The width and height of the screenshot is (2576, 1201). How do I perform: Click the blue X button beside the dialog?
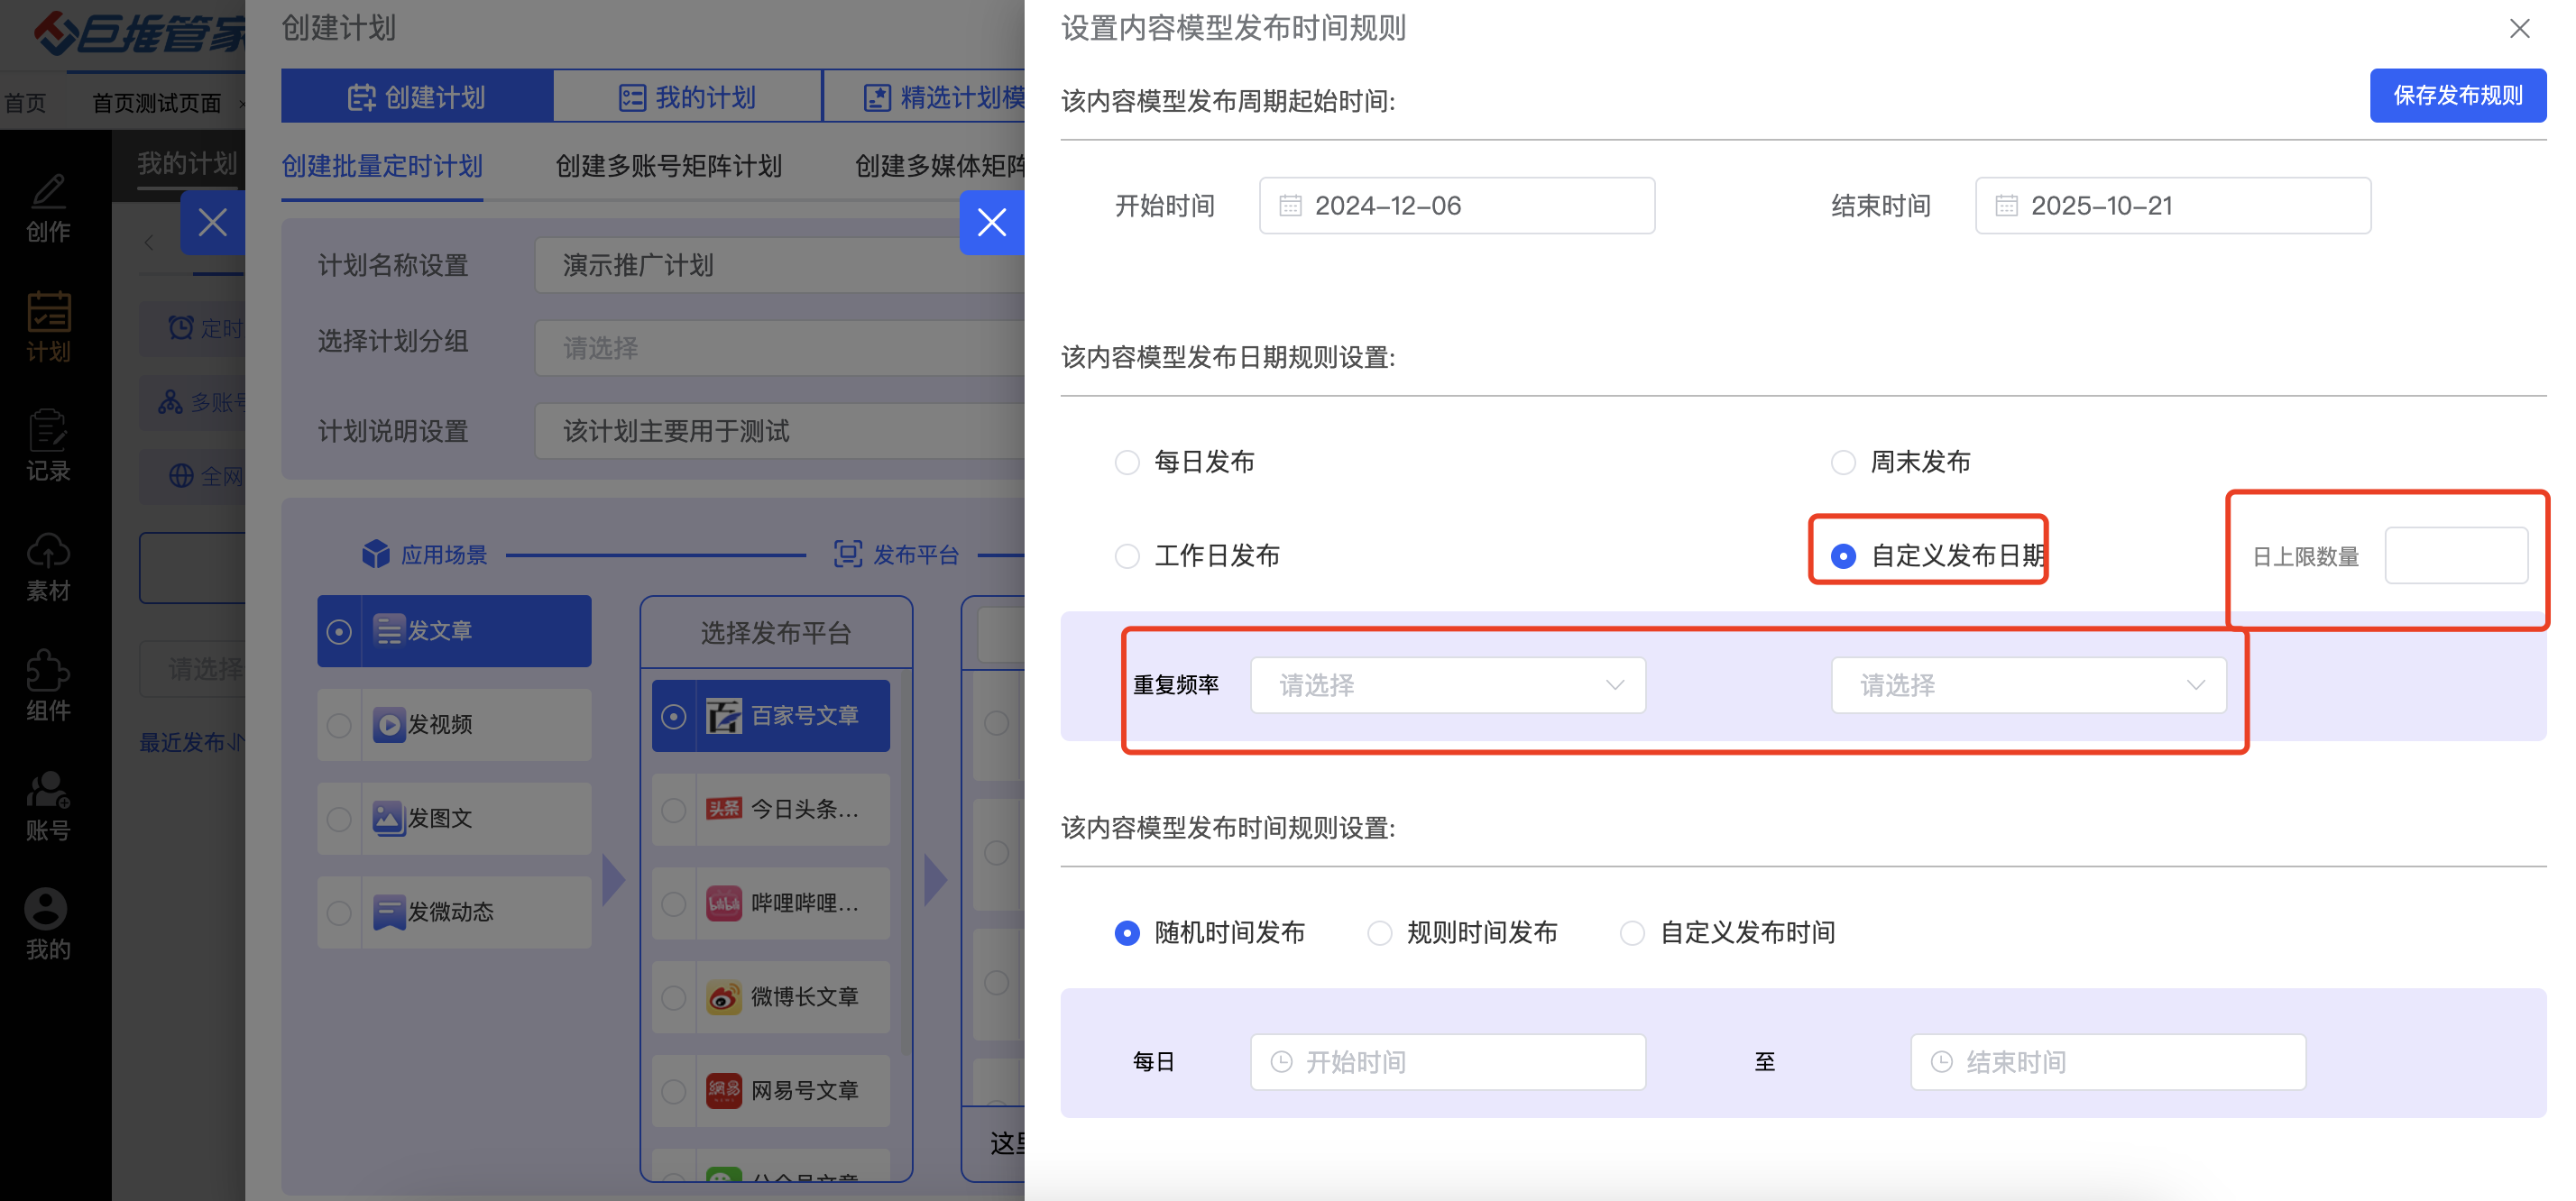(x=991, y=222)
